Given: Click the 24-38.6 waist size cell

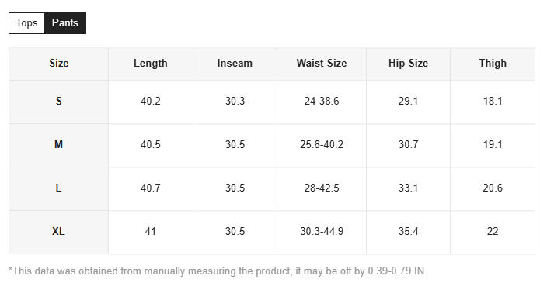Looking at the screenshot, I should (322, 102).
